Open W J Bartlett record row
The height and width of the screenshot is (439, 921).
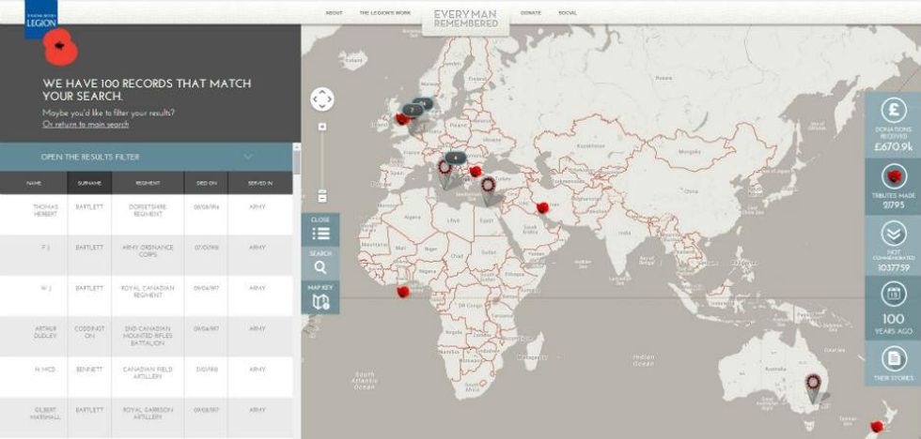click(x=147, y=295)
